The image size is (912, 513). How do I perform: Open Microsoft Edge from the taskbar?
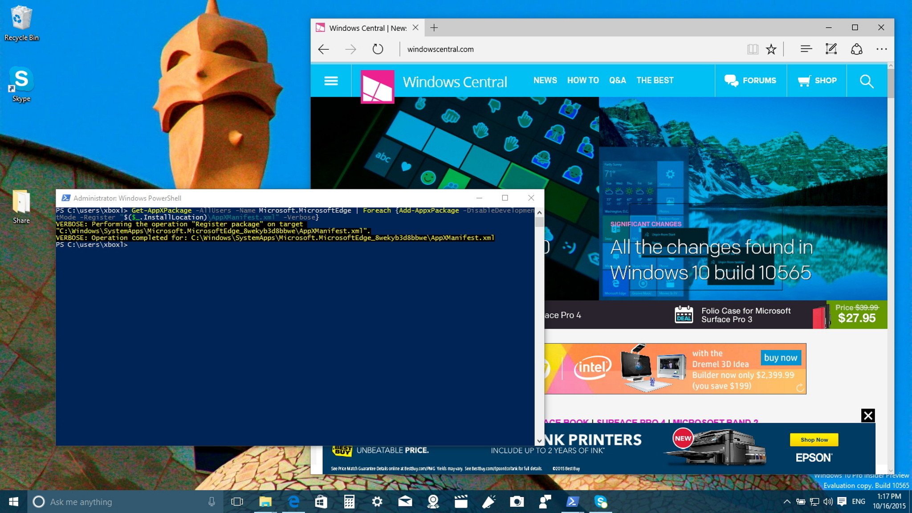point(294,502)
